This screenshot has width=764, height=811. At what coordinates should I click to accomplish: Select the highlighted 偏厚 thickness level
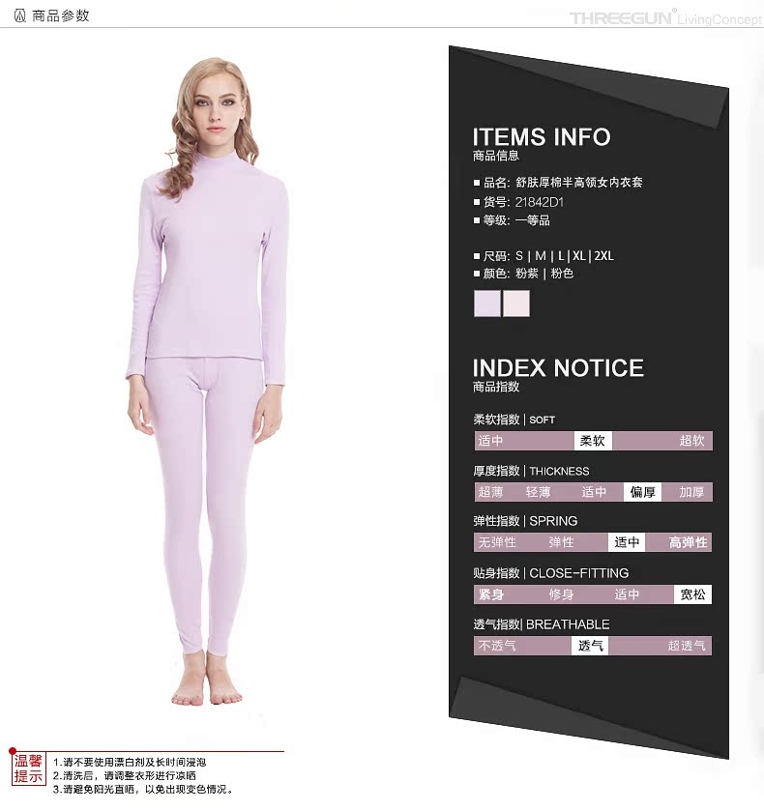[x=642, y=492]
